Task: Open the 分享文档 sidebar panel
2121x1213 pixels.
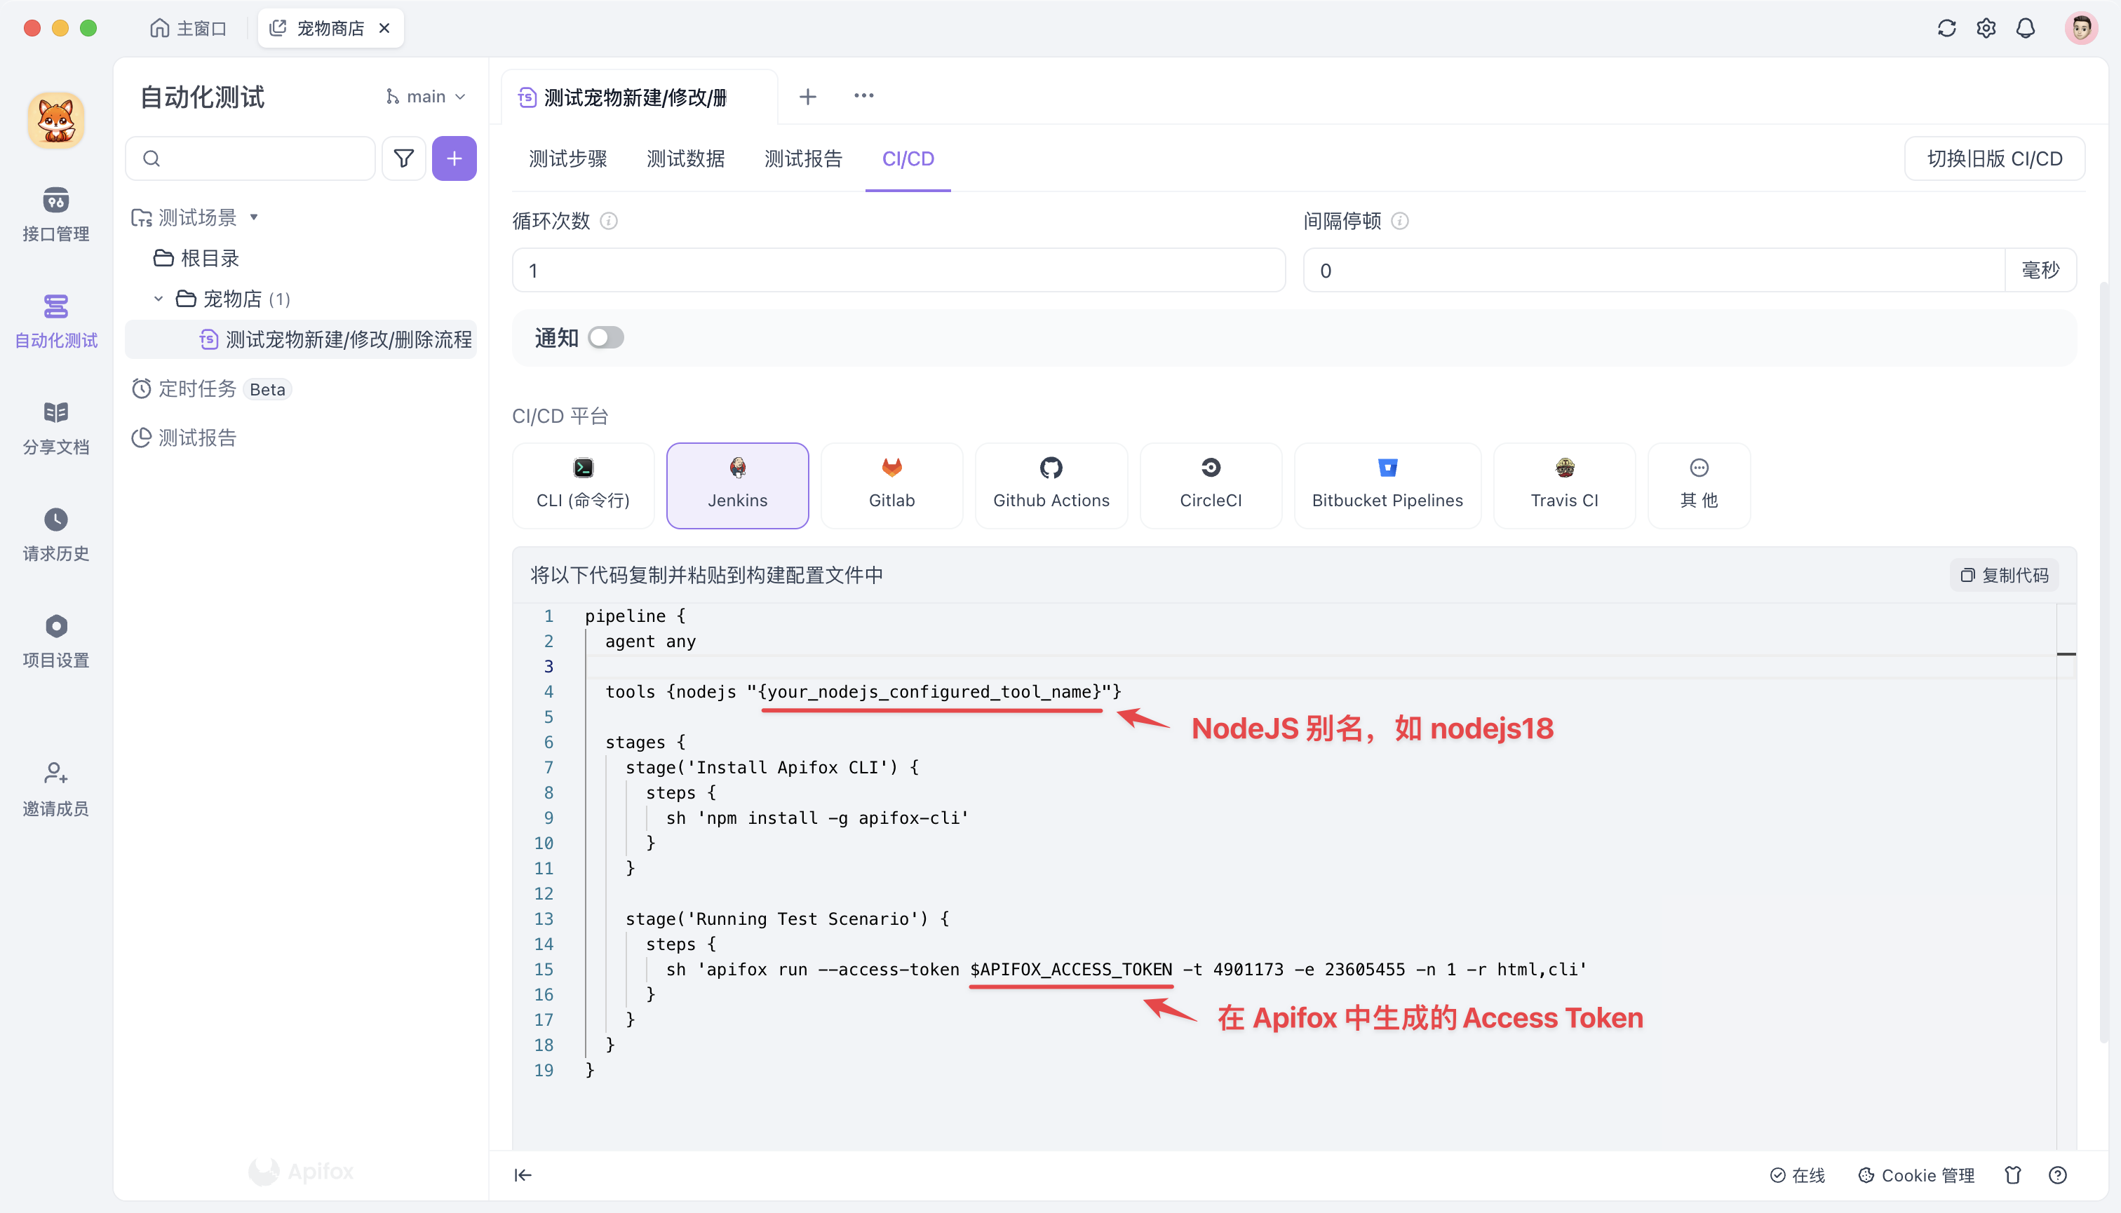Action: 55,426
